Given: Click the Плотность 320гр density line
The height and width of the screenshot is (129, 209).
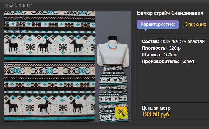Looking at the screenshot, I should point(161,48).
